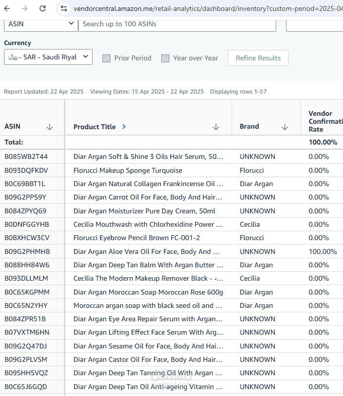This screenshot has width=343, height=396.
Task: Click the Total row label
Action: (x=14, y=143)
